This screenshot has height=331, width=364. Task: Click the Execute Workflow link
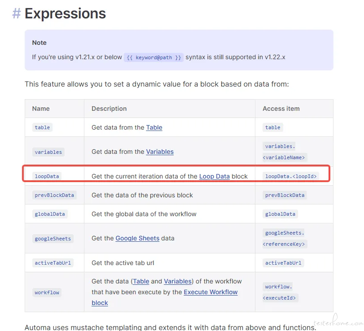211,292
